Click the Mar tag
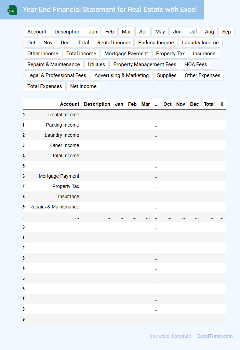Viewport: 240px width, 350px height. coord(126,32)
